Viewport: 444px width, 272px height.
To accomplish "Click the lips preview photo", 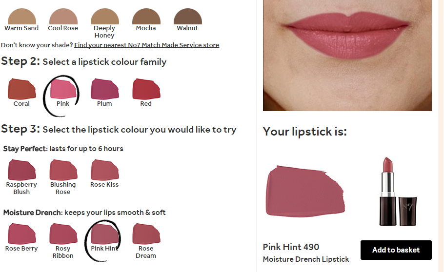I will click(347, 56).
